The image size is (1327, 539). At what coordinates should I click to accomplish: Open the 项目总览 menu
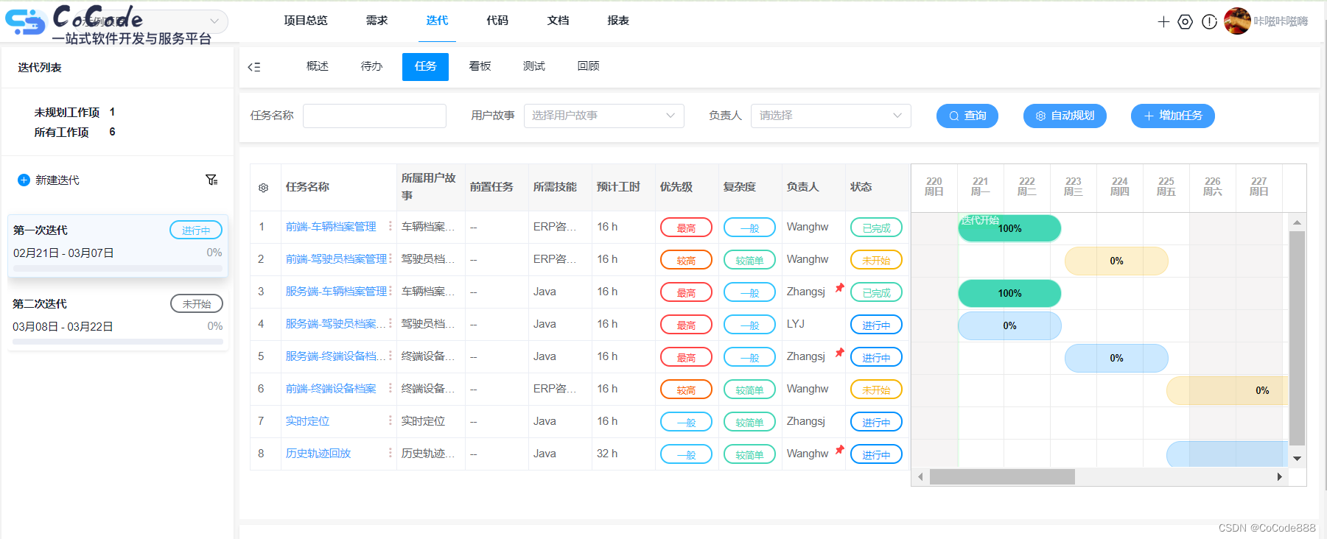point(306,21)
